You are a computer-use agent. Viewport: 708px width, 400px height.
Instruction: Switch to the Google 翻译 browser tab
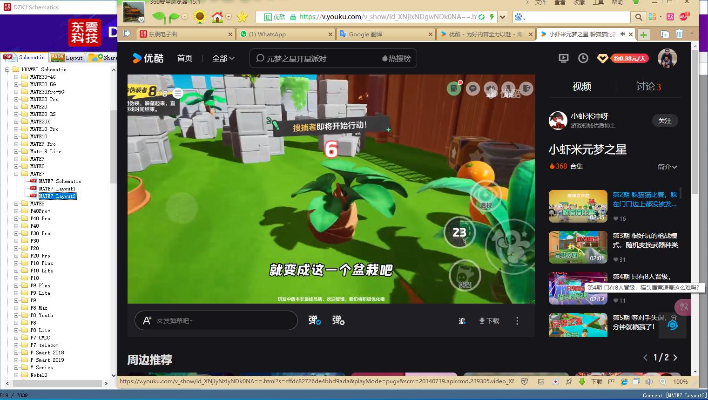[386, 34]
